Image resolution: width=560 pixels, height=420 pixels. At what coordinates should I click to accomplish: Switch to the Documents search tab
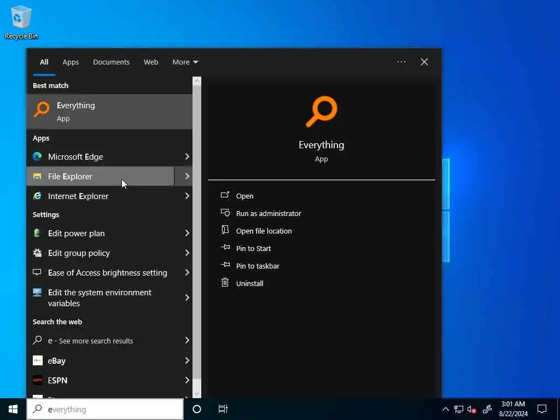pos(111,62)
